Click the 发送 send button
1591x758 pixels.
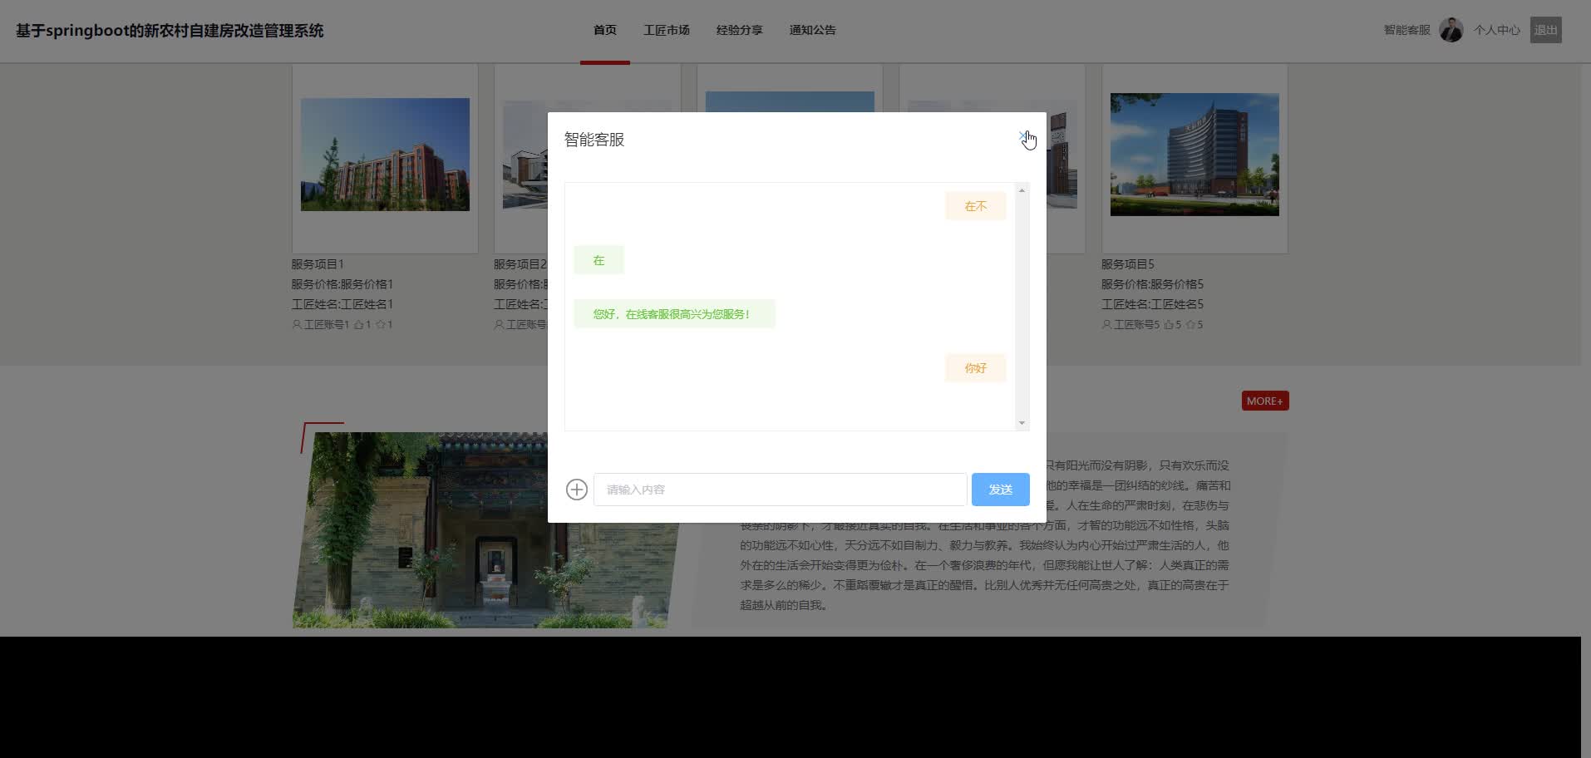1000,490
